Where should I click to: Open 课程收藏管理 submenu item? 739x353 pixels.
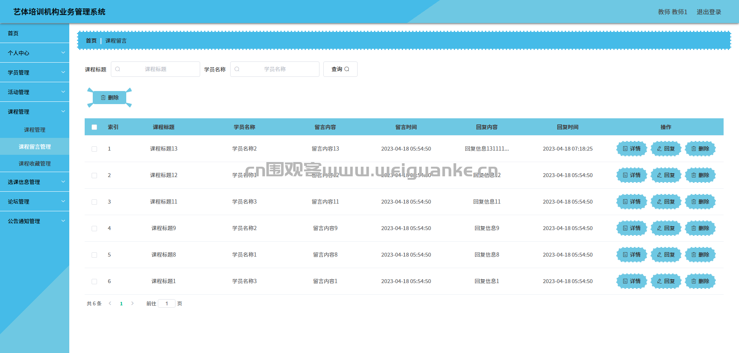[35, 164]
